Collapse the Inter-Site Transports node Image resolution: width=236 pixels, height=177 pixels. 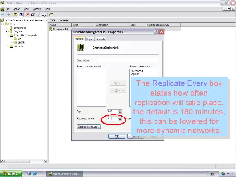tap(7, 35)
